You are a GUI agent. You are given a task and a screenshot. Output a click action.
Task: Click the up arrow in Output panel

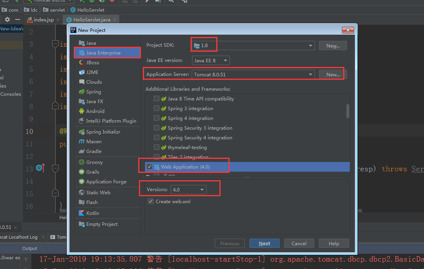(x=26, y=260)
